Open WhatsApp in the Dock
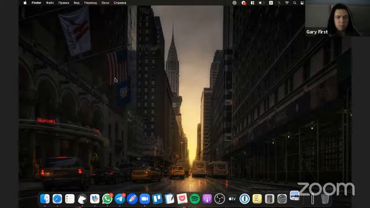 [x=108, y=199]
